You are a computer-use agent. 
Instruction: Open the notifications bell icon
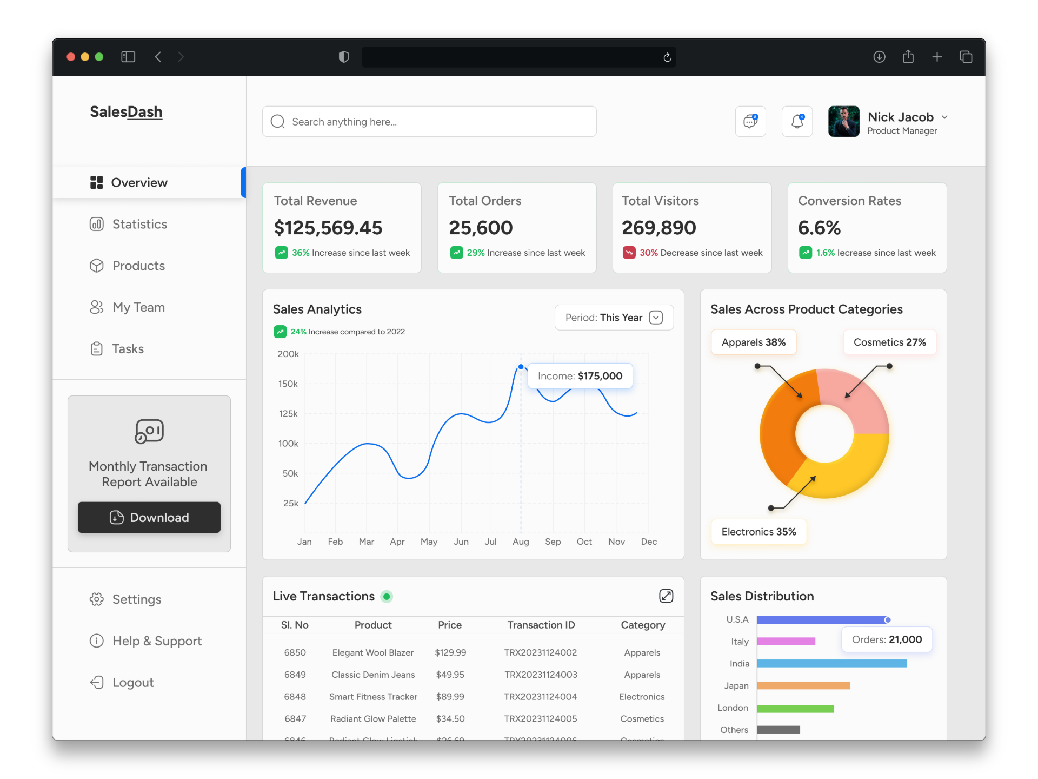click(x=797, y=121)
